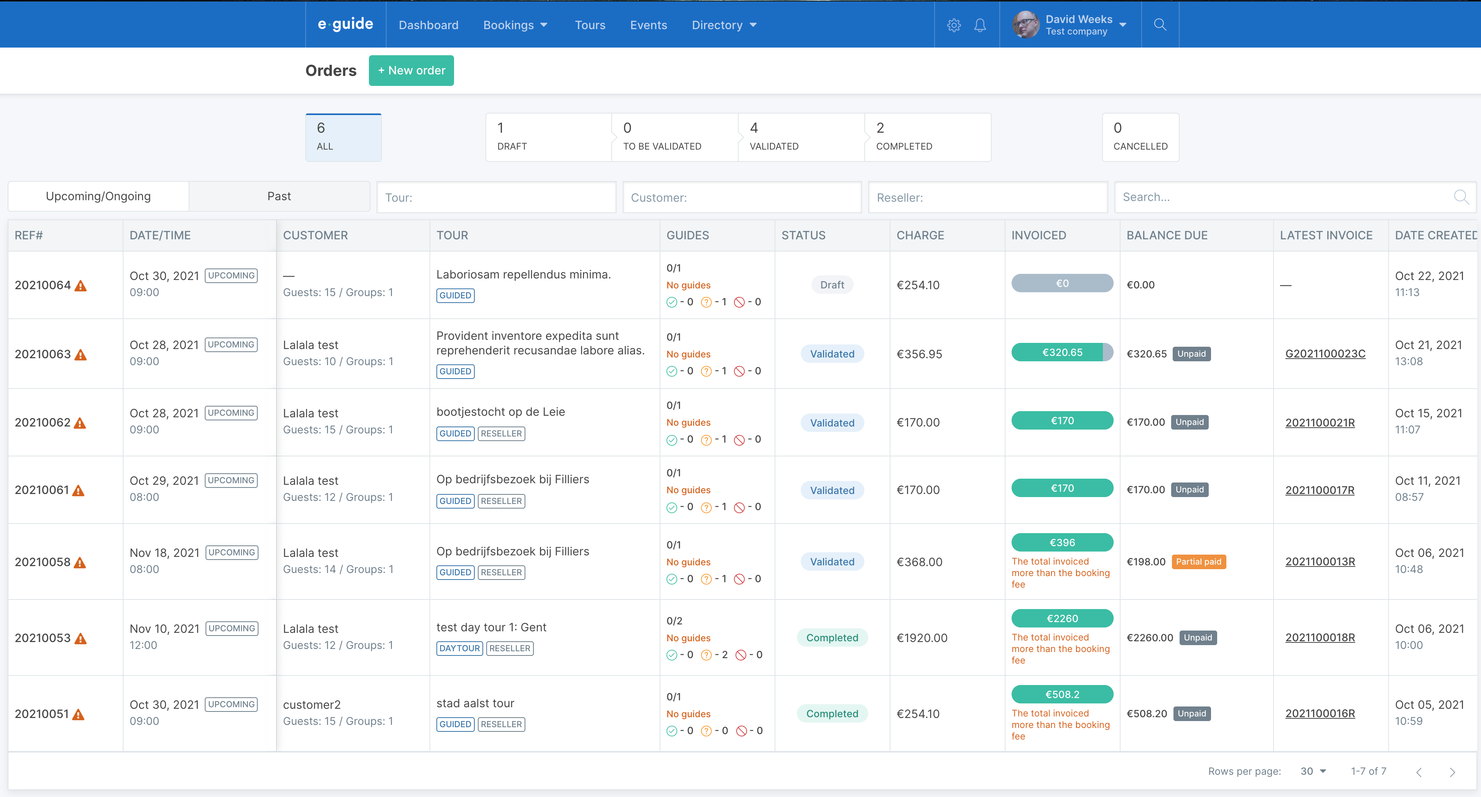Open the settings gear icon
1481x797 pixels.
(954, 25)
